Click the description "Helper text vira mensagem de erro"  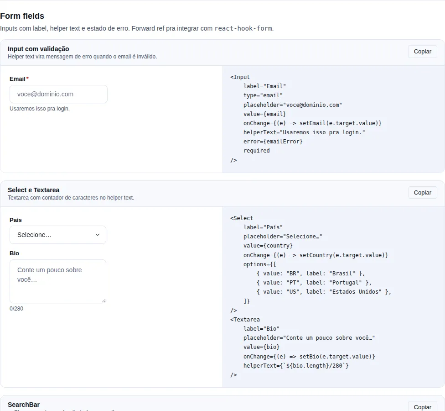[x=83, y=57]
